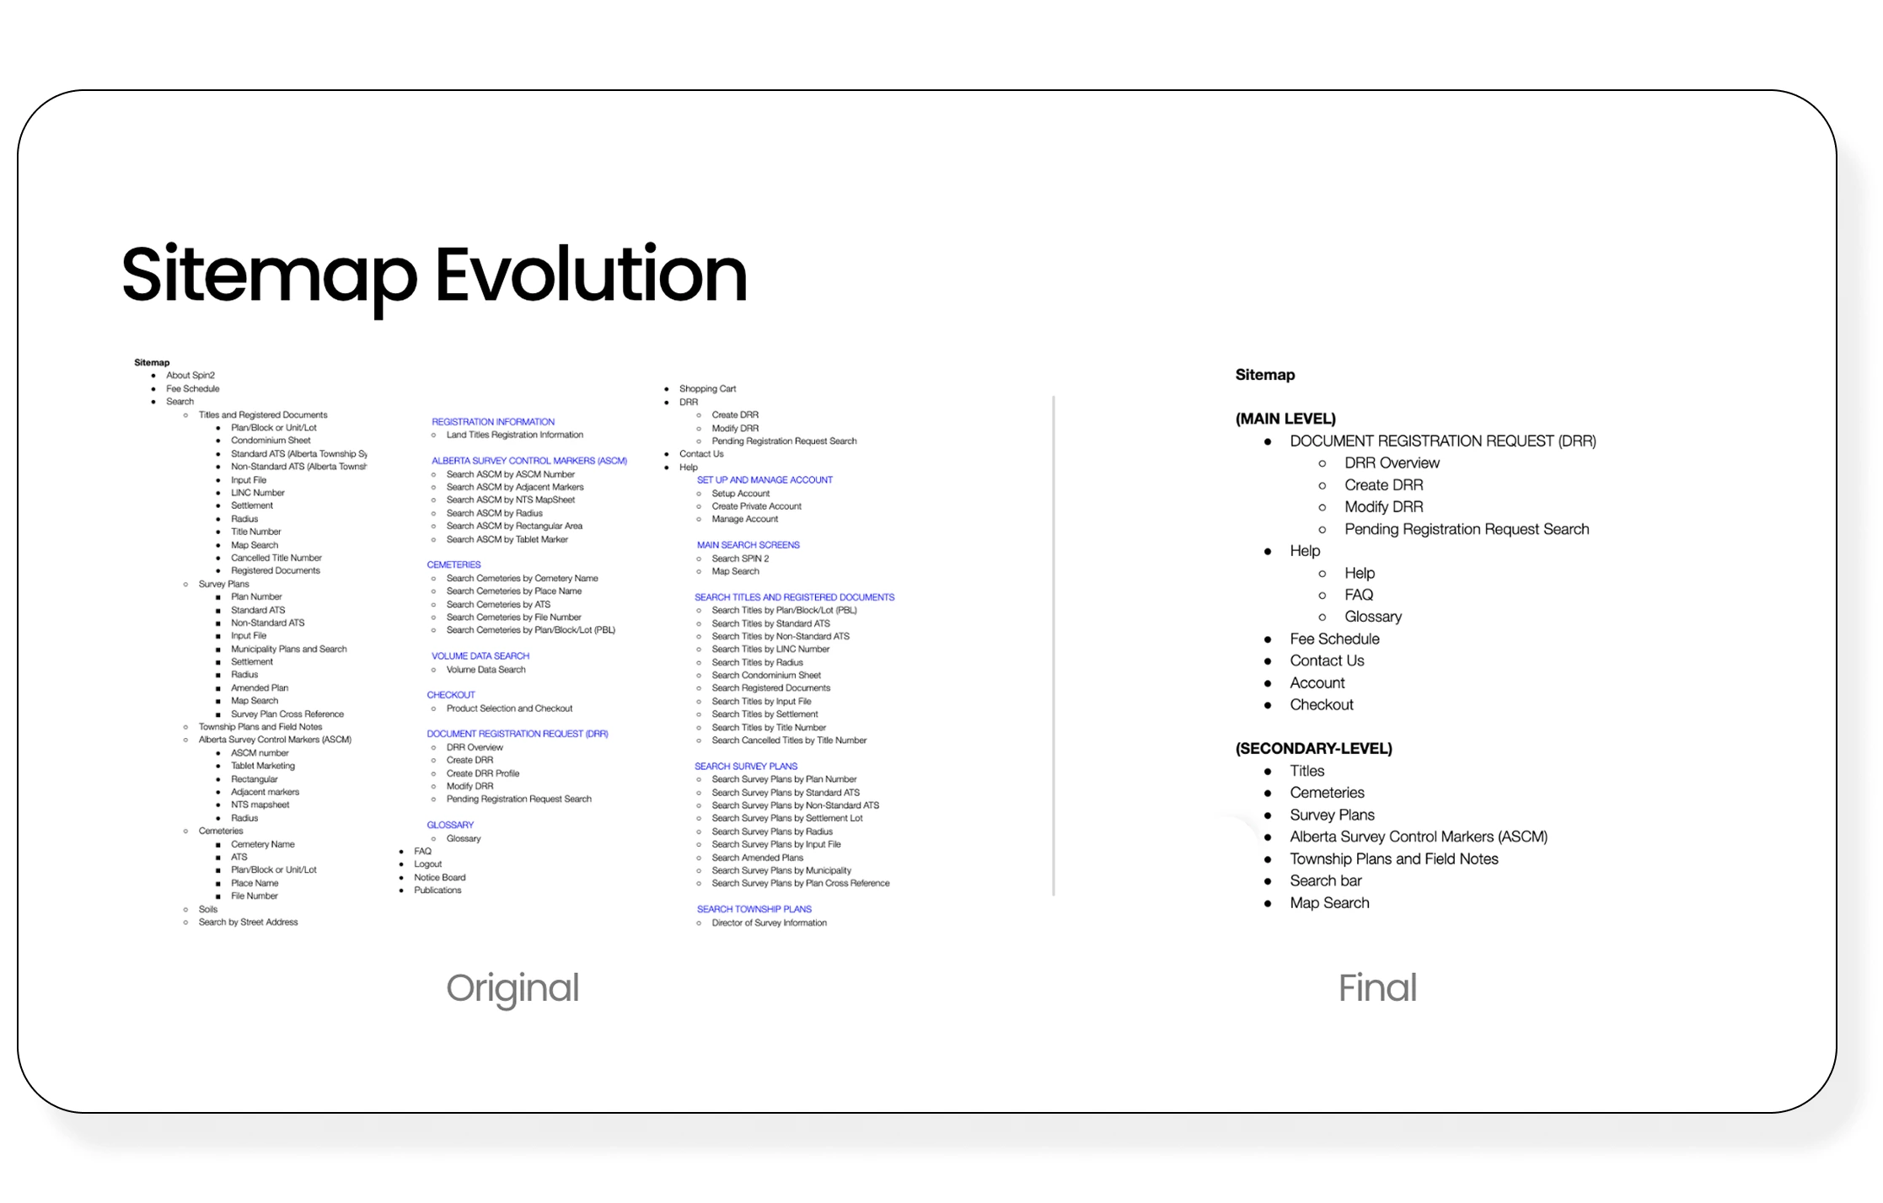The width and height of the screenshot is (1883, 1203).
Task: Click Pending Registration Request Search in final sitemap
Action: click(x=1466, y=529)
